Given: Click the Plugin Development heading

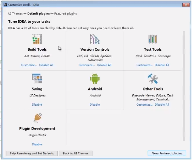Looking at the screenshot, I should point(37,128).
